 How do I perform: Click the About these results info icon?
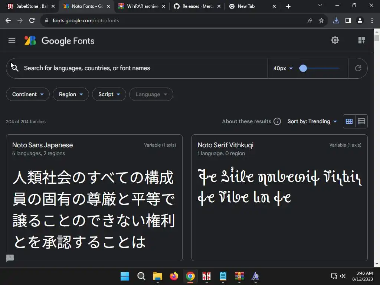[277, 121]
